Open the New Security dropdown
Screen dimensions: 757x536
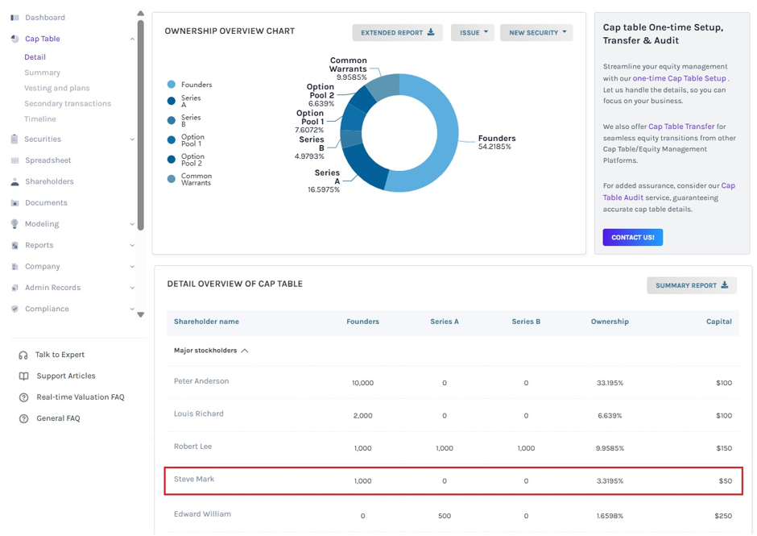tap(536, 32)
